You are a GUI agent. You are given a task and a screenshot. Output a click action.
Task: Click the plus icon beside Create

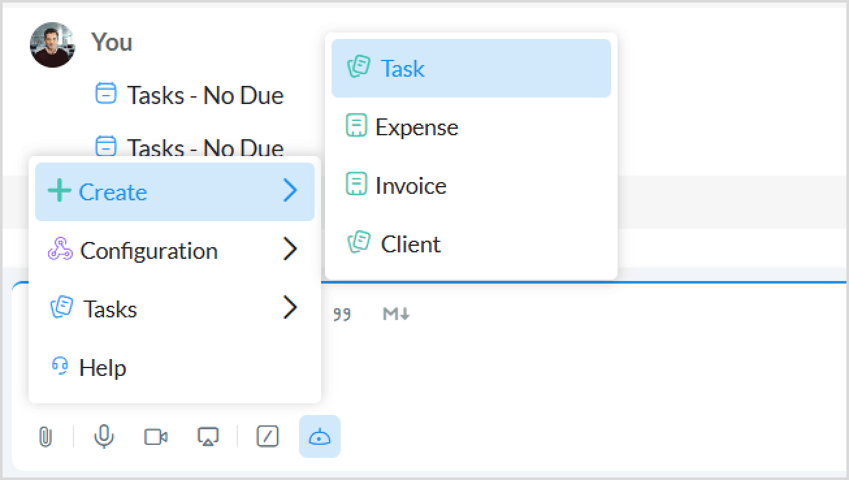[59, 191]
